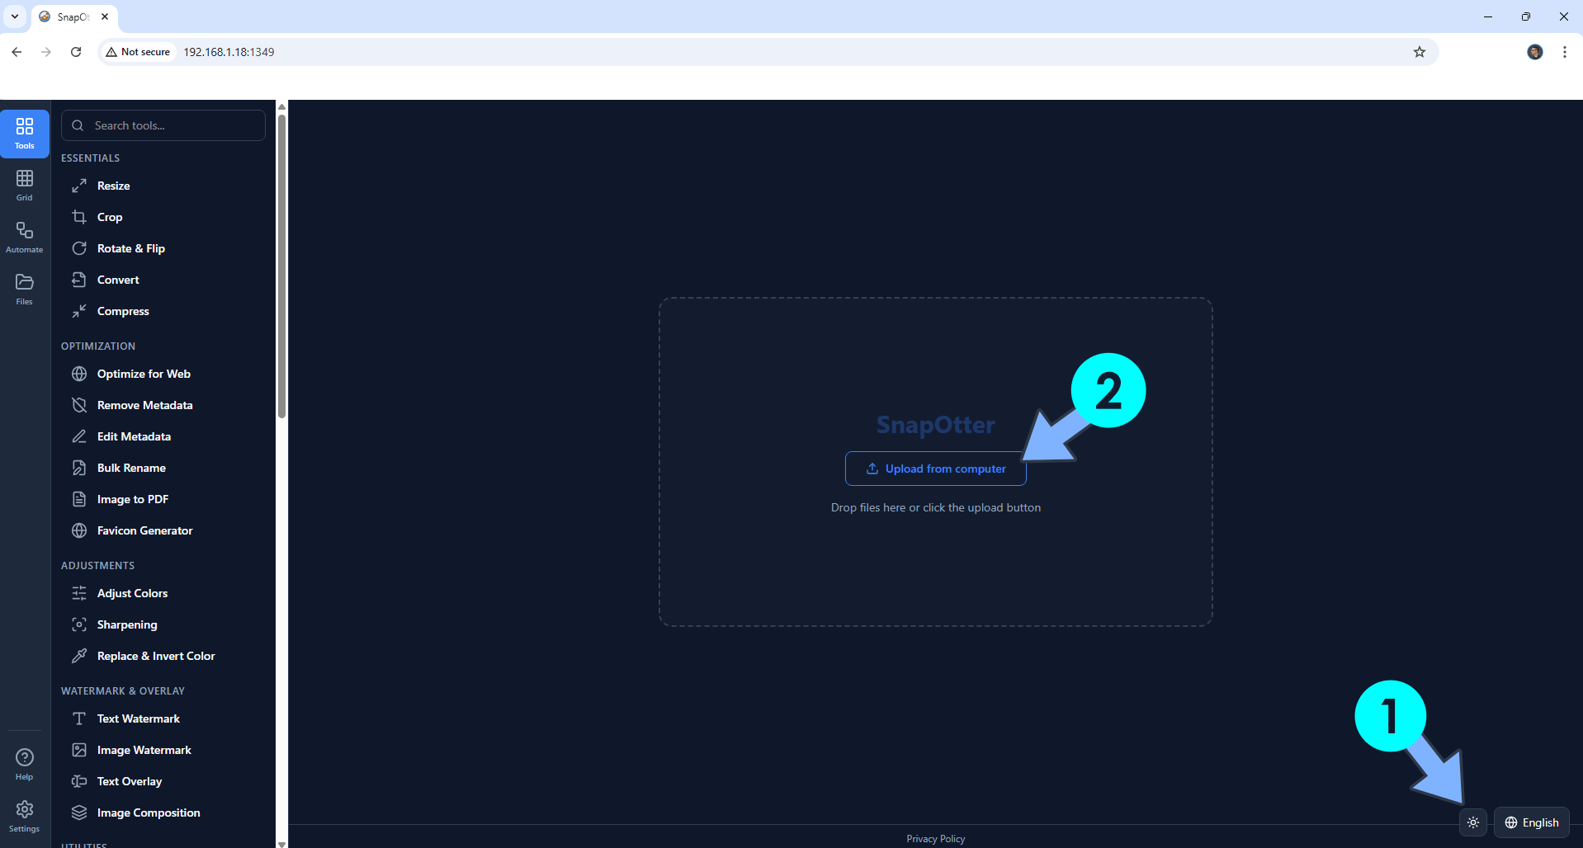Click the Text Overlay text label

point(130,781)
